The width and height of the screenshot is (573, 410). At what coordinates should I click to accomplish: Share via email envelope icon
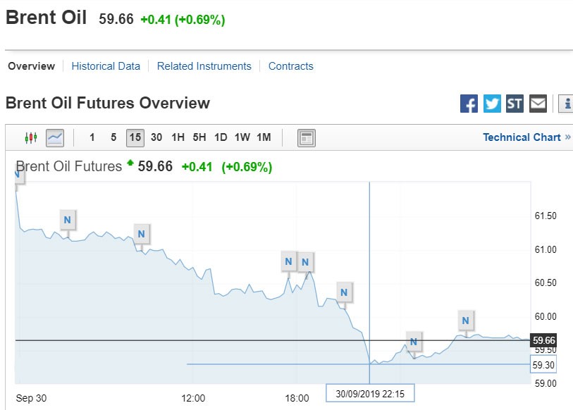pyautogui.click(x=538, y=104)
